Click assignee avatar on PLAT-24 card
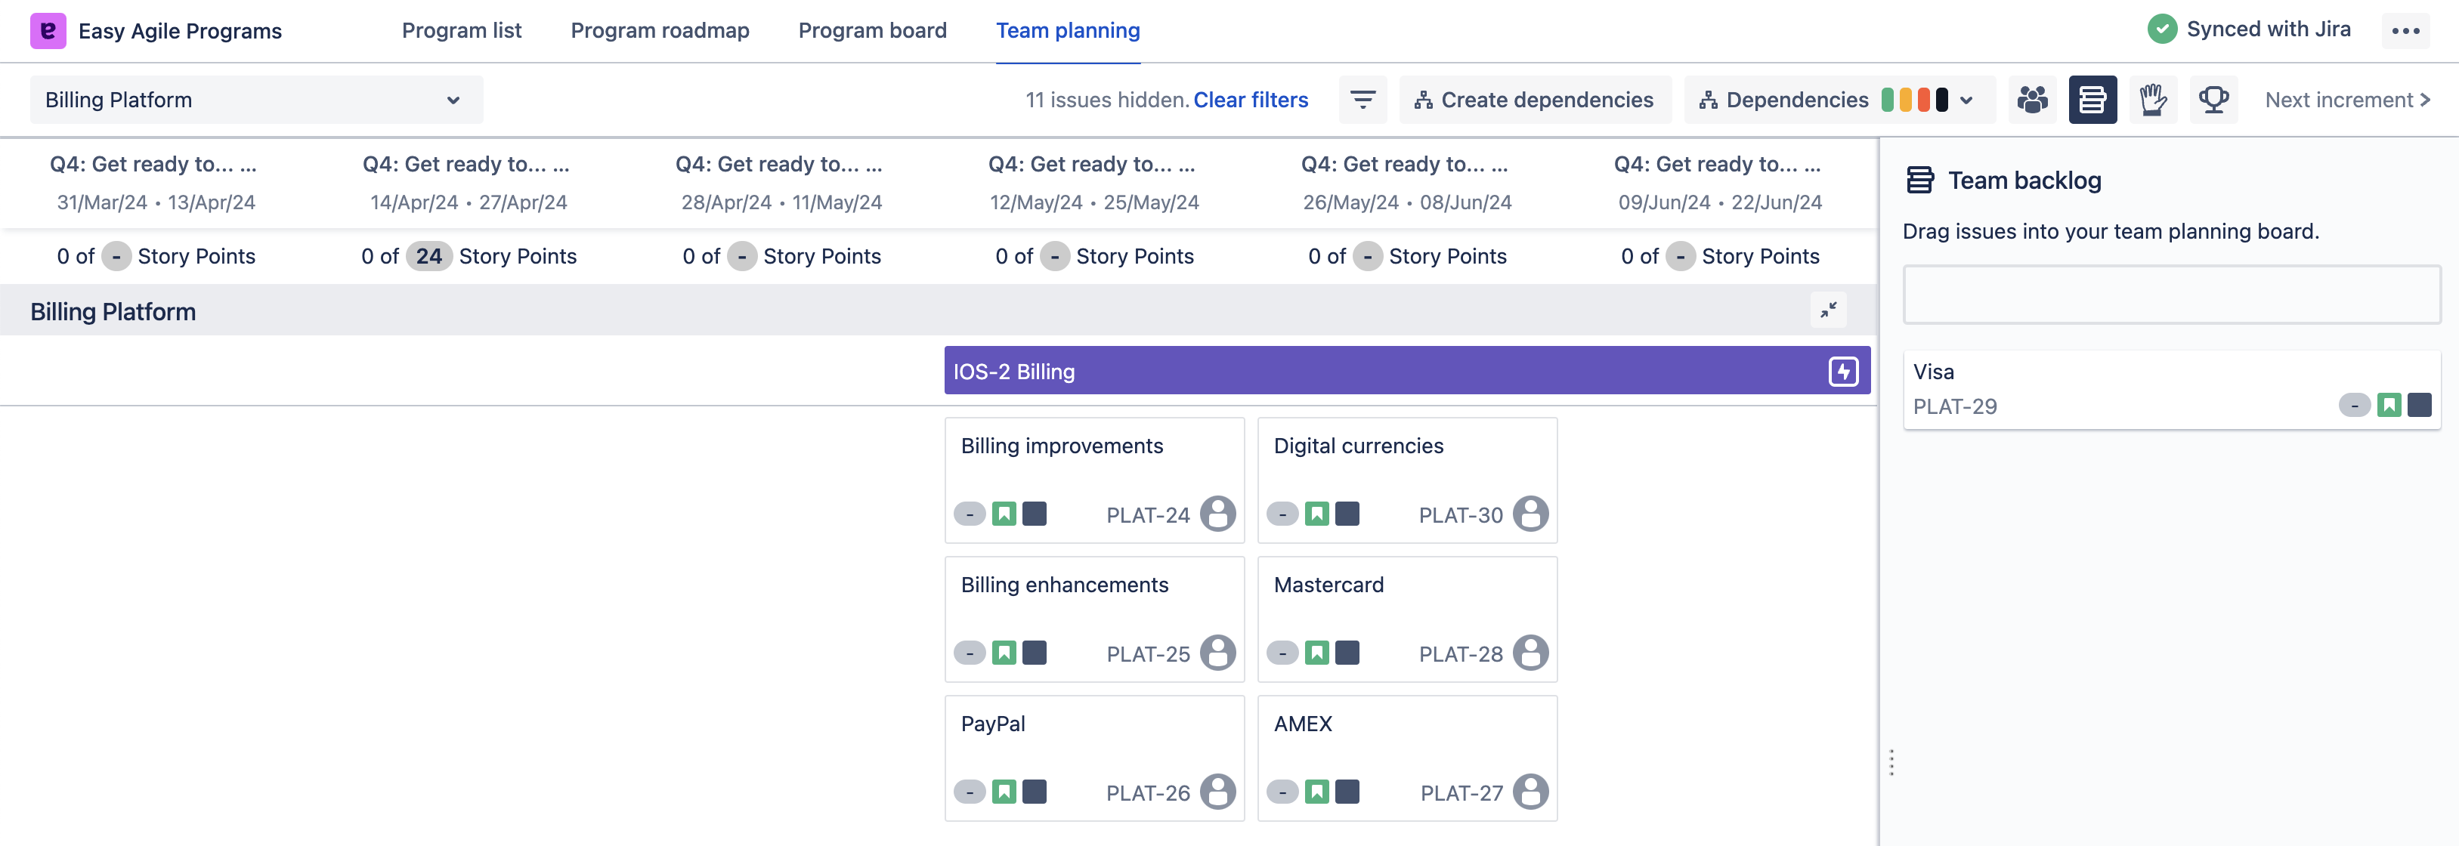 point(1217,514)
